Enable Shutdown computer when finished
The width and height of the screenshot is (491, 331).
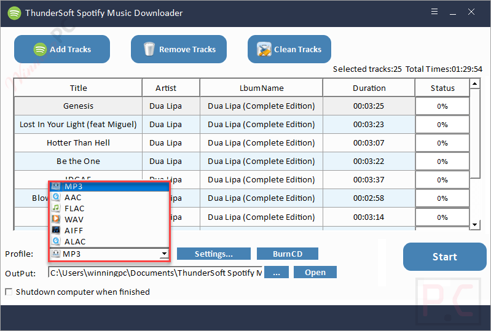pos(9,292)
